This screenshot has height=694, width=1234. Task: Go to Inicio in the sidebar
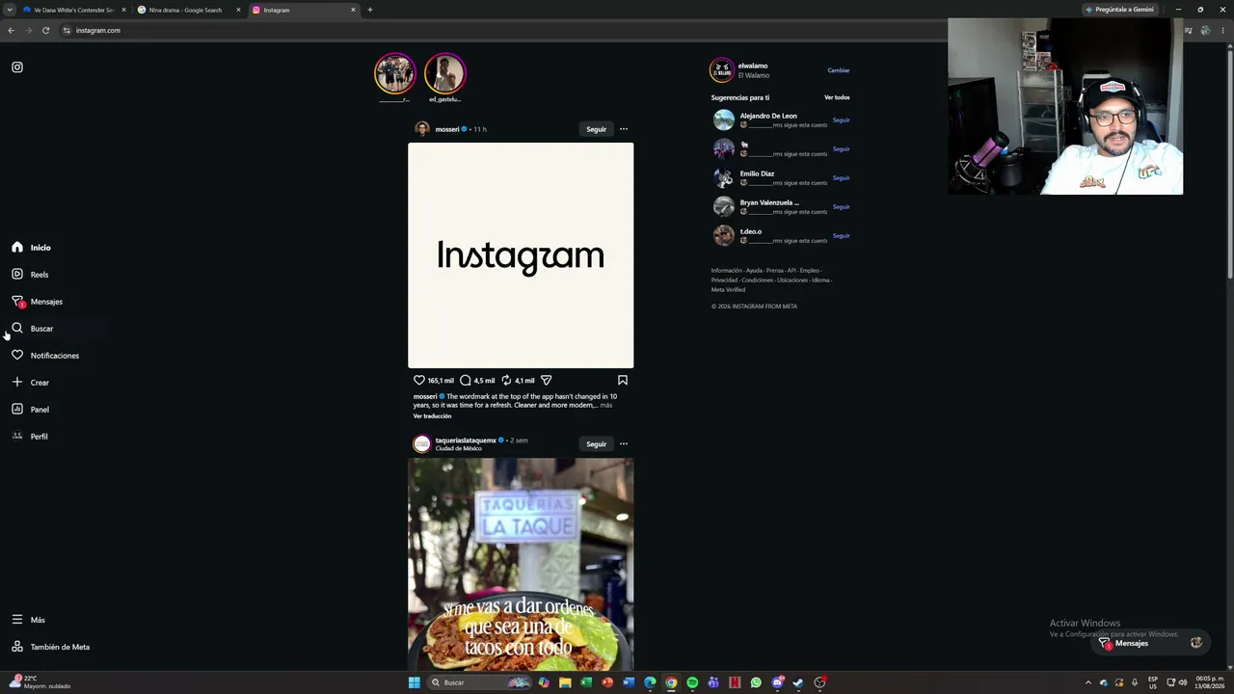31,248
